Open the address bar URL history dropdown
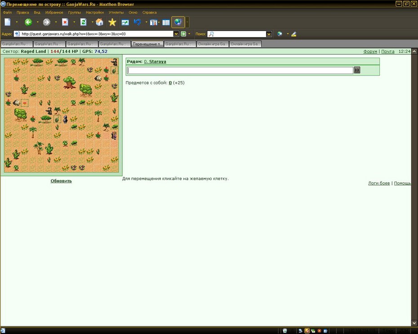Screen dimensions: 418x334 pos(176,34)
